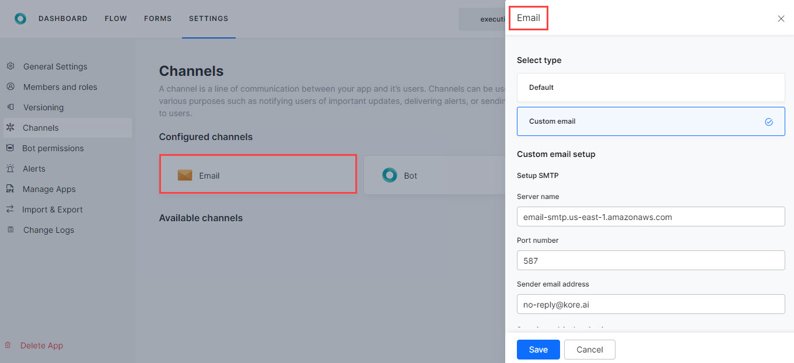Screen dimensions: 794x363
Task: Go to the DASHBOARD menu item
Action: click(x=63, y=18)
